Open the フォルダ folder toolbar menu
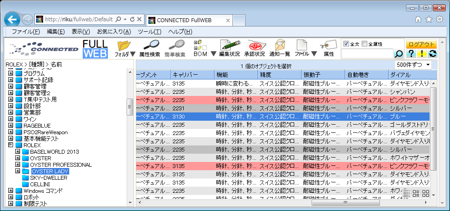 click(125, 49)
